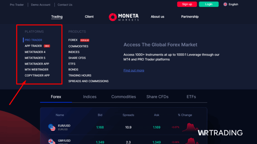View Spreads and Commissions

click(x=88, y=81)
